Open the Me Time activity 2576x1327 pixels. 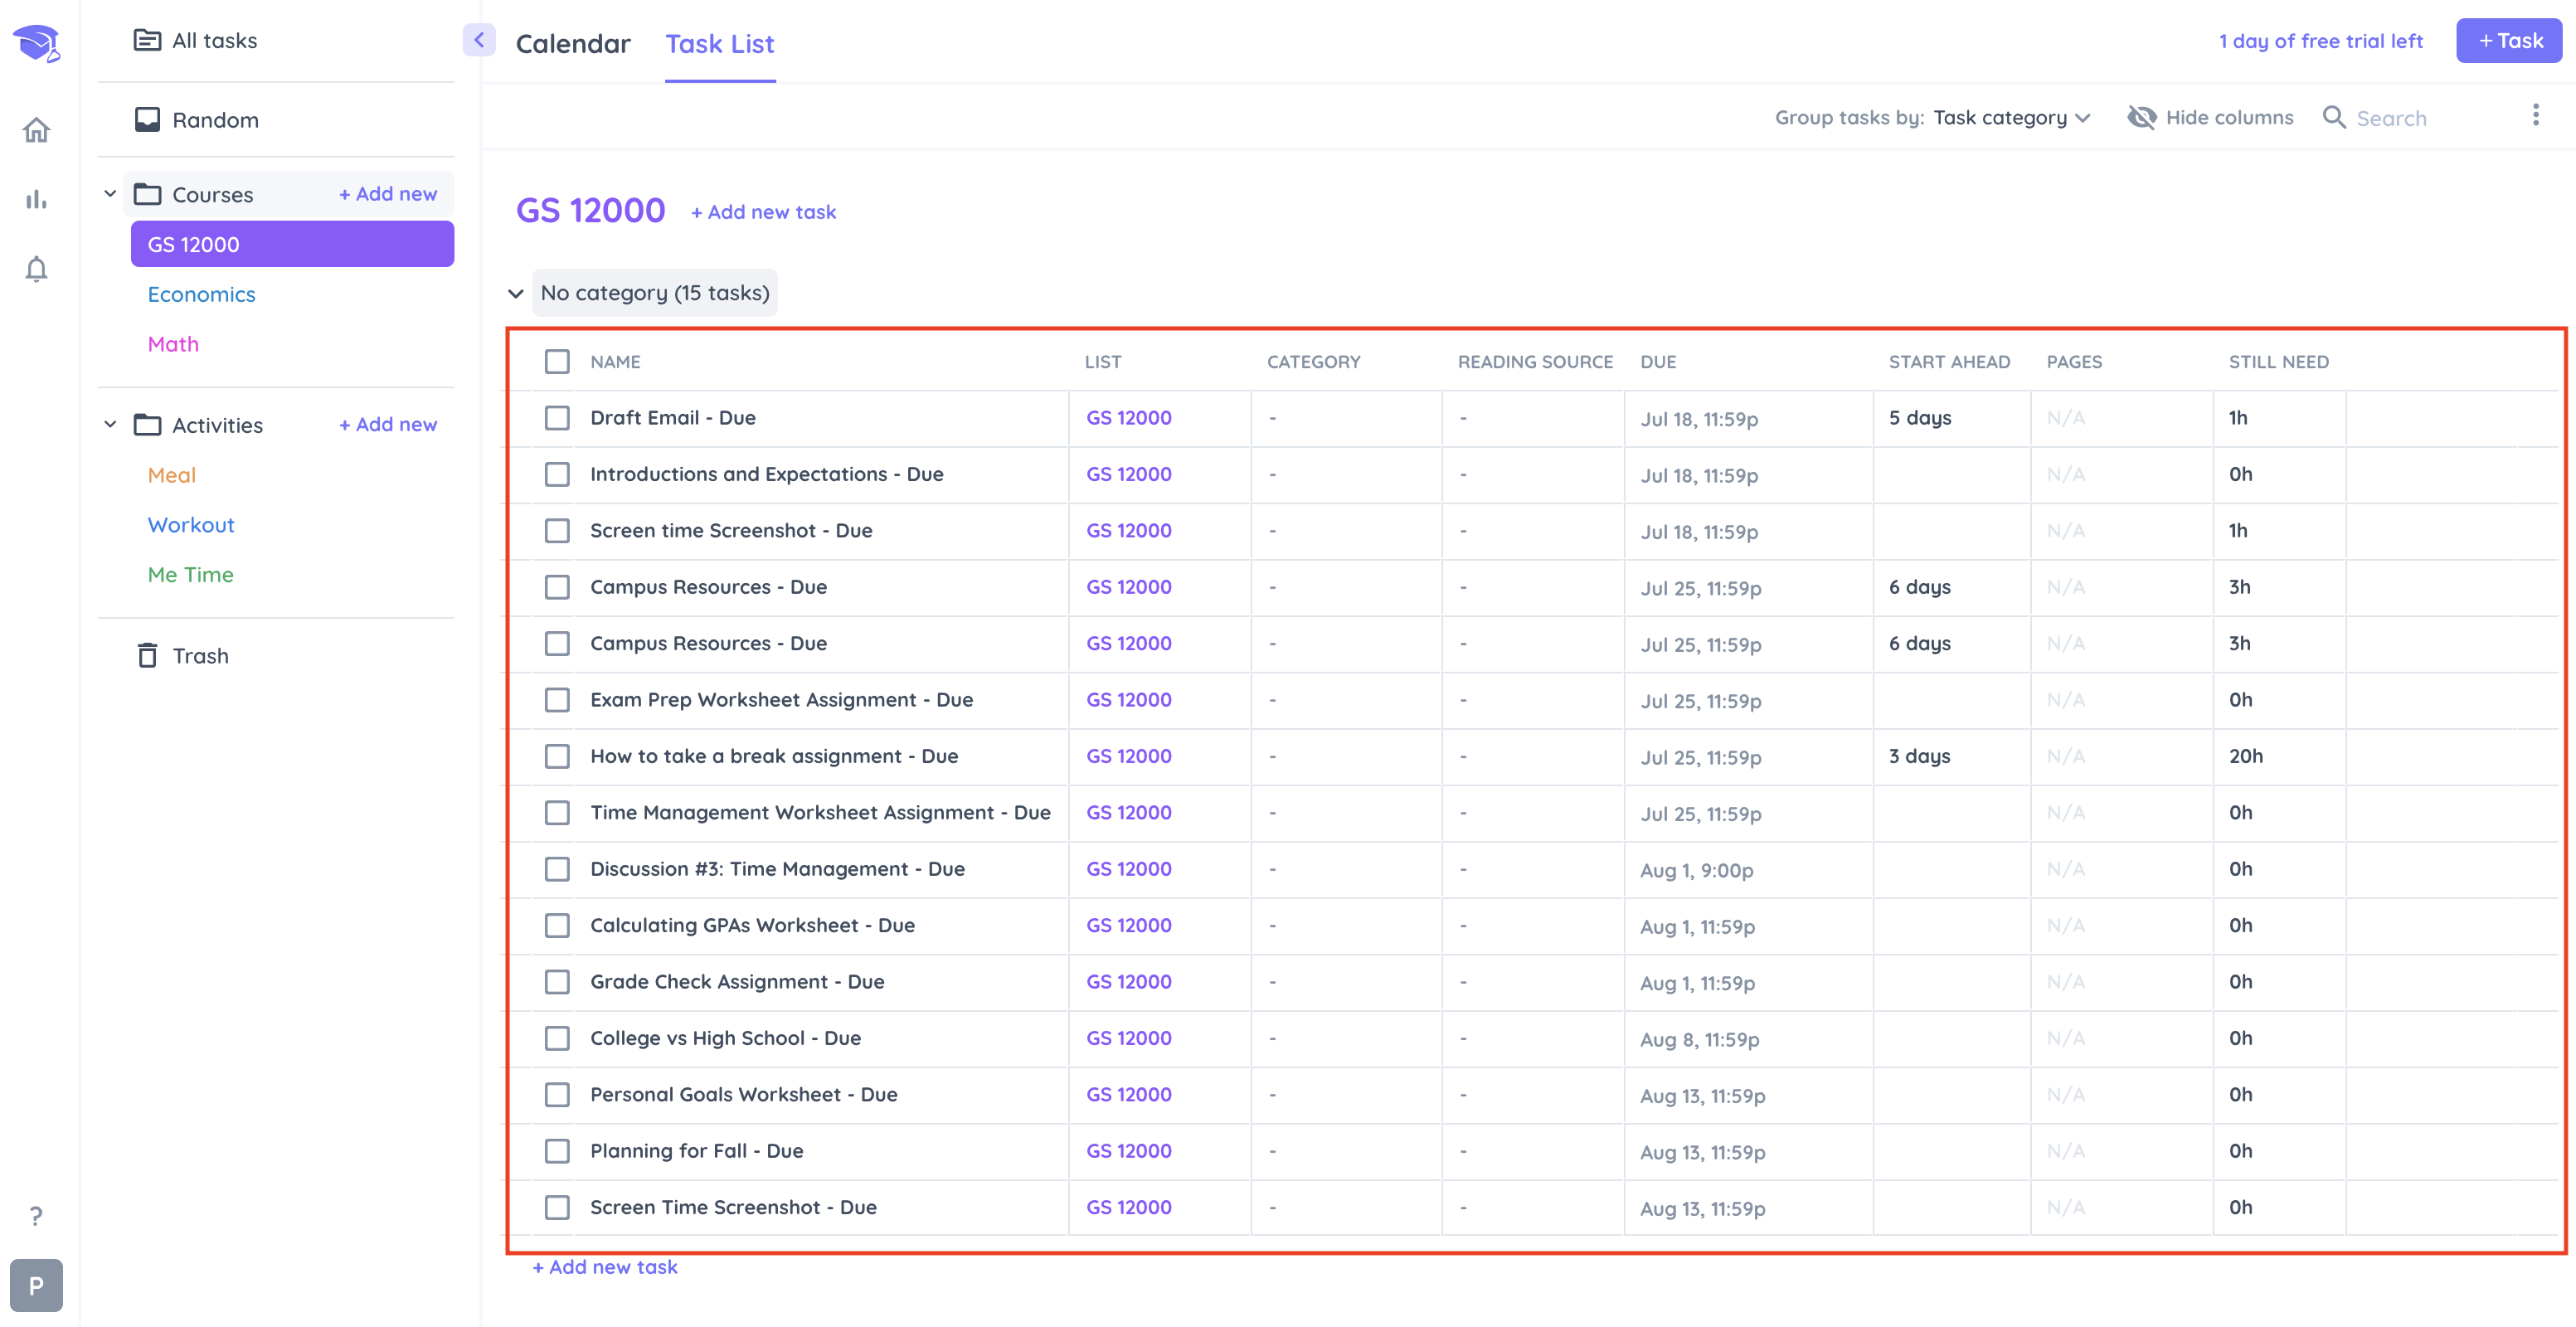tap(191, 575)
